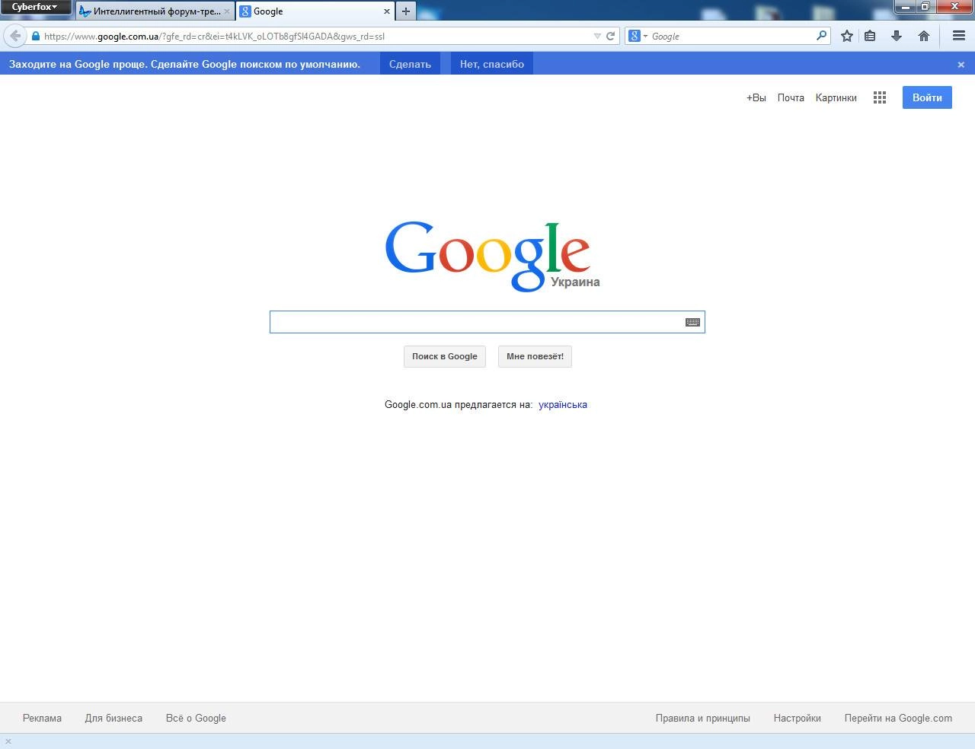975x749 pixels.
Task: Reload the current page
Action: [x=610, y=36]
